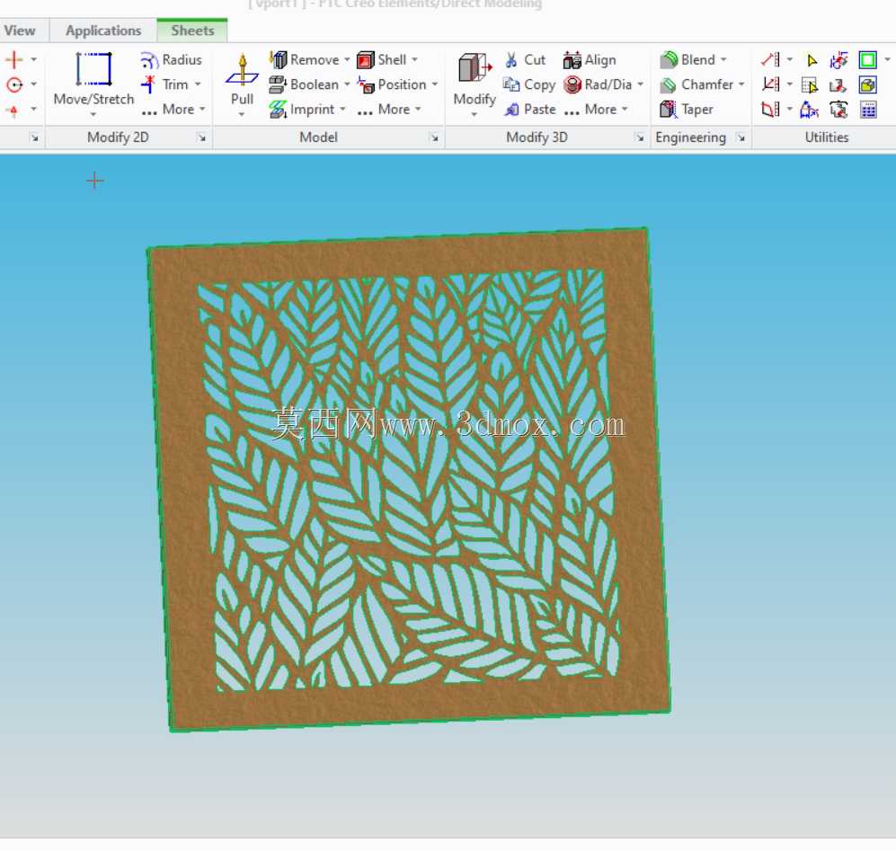This screenshot has height=851, width=896.
Task: Click Copy in Modify 3D
Action: pos(529,84)
